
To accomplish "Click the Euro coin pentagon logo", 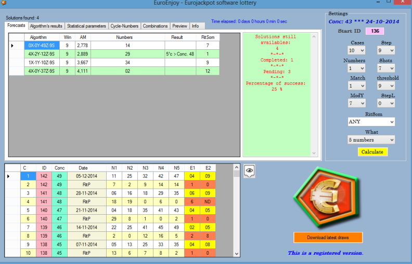I will point(327,197).
